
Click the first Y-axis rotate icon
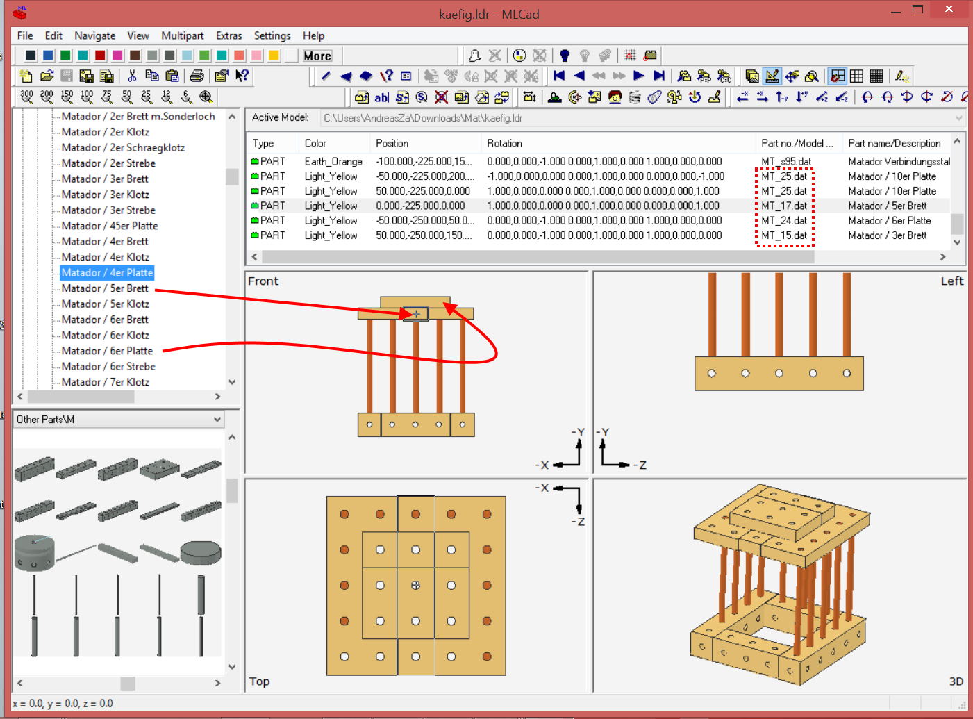[907, 97]
